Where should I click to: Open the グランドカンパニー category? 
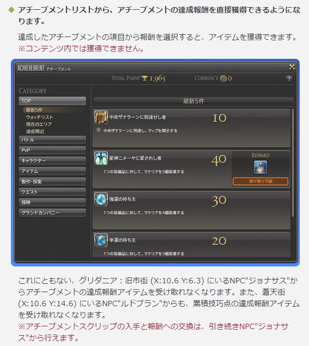(52, 213)
